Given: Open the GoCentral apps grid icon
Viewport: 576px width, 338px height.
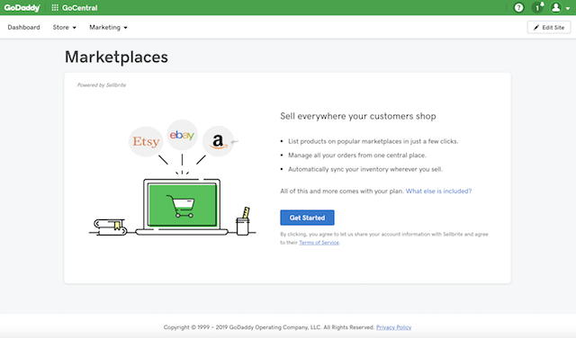Looking at the screenshot, I should (x=55, y=8).
